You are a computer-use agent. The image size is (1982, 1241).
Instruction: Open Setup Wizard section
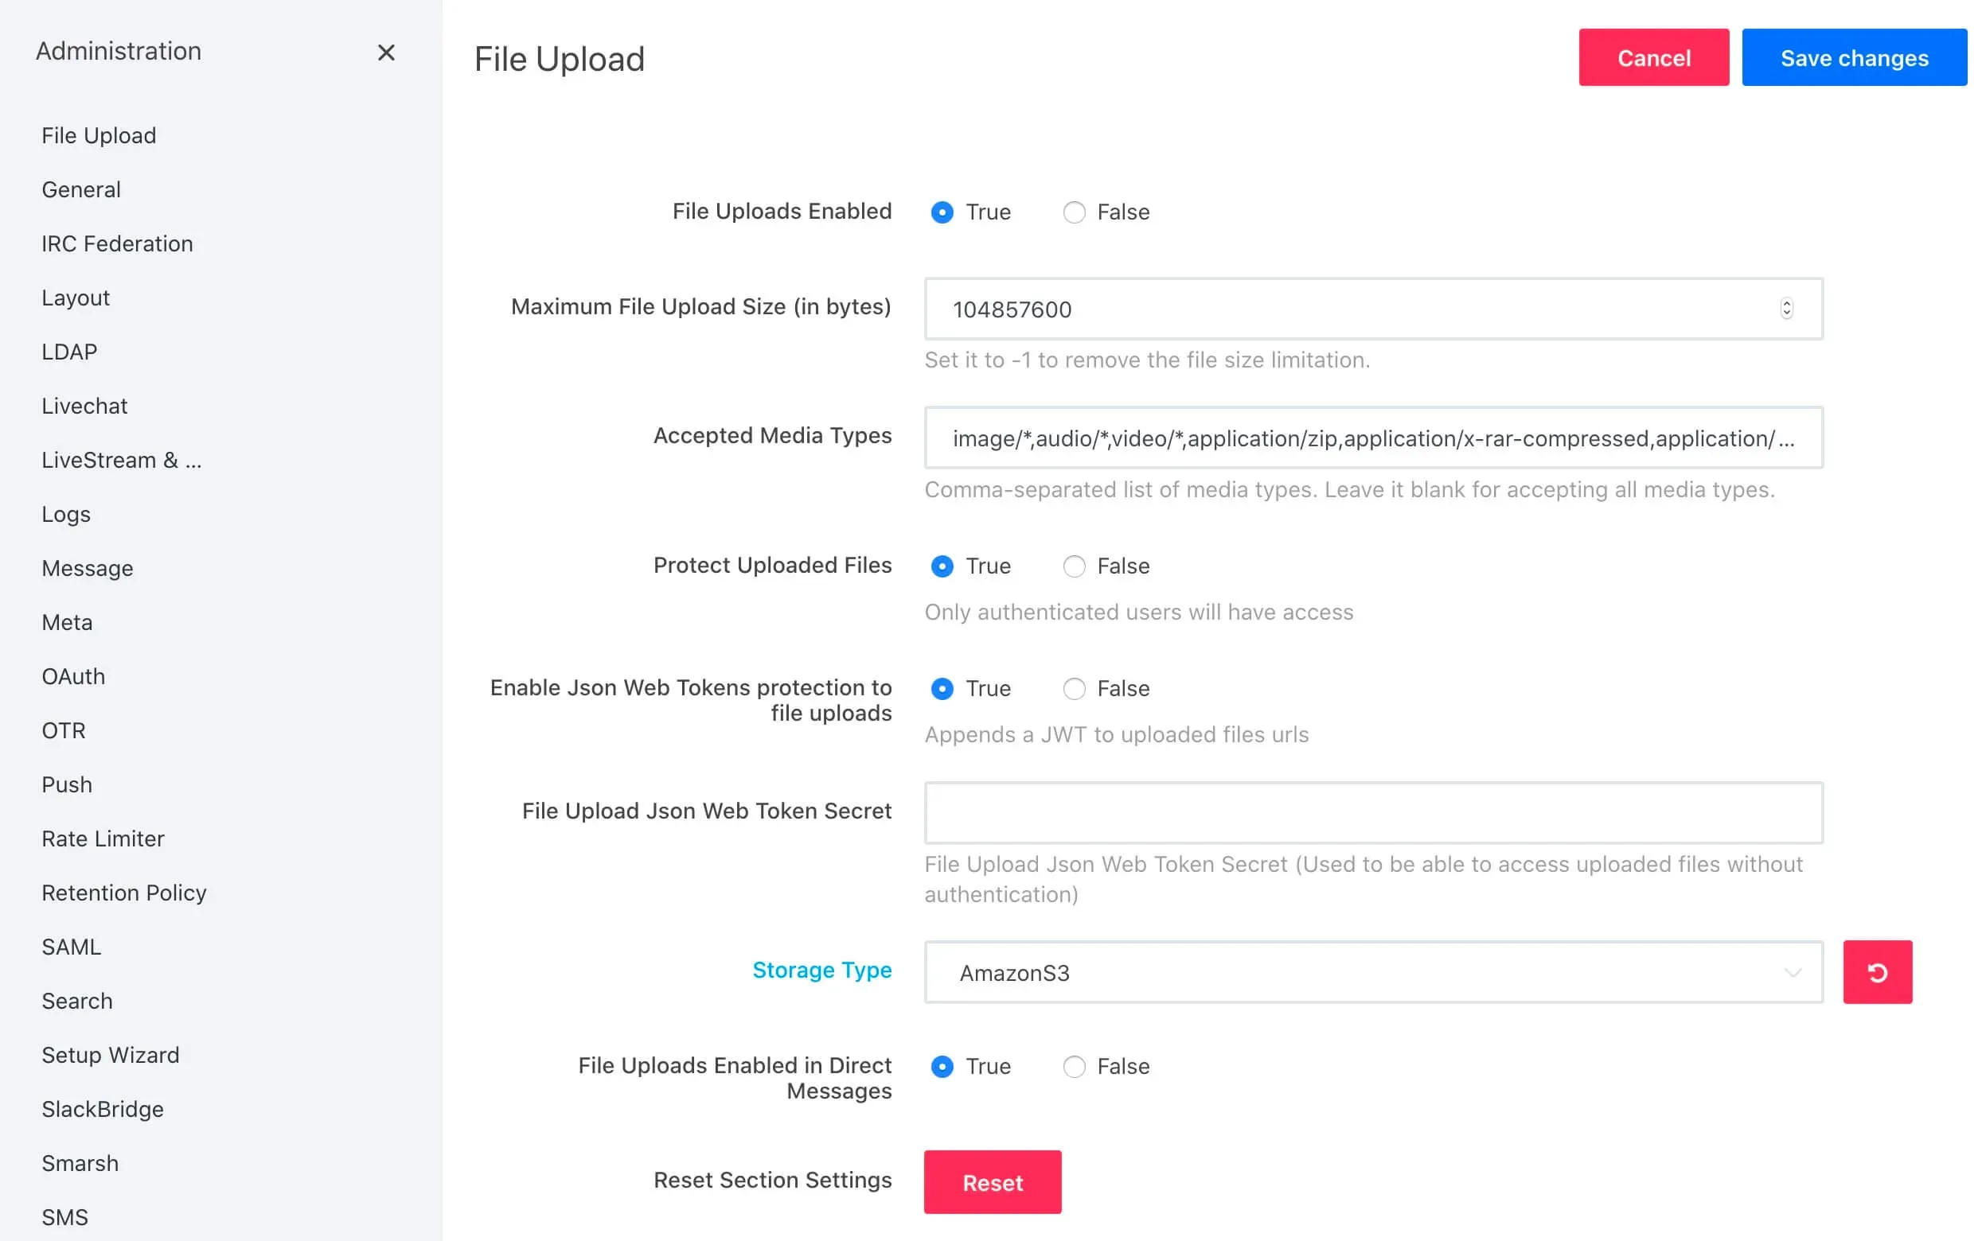click(110, 1056)
